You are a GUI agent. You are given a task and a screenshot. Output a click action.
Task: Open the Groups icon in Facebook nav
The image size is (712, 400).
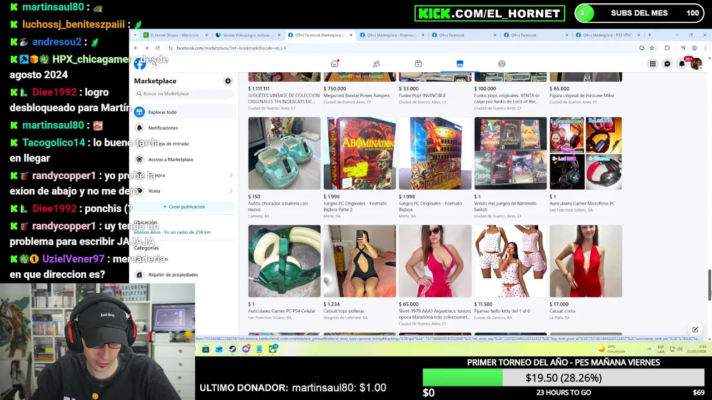pyautogui.click(x=502, y=64)
